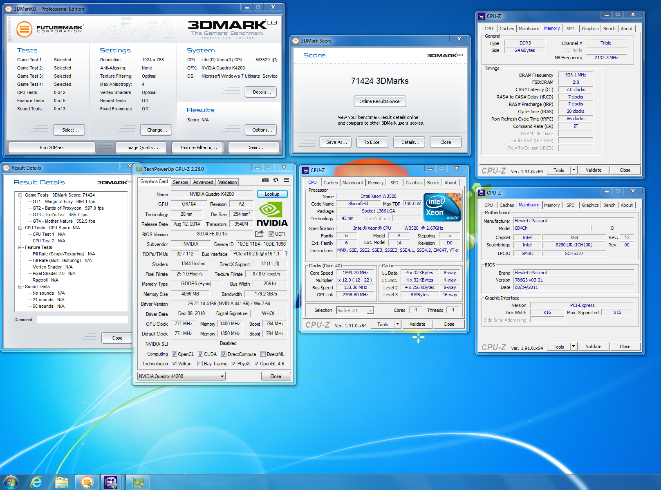Open the Socket #1 selection dropdown
661x490 pixels.
point(355,311)
